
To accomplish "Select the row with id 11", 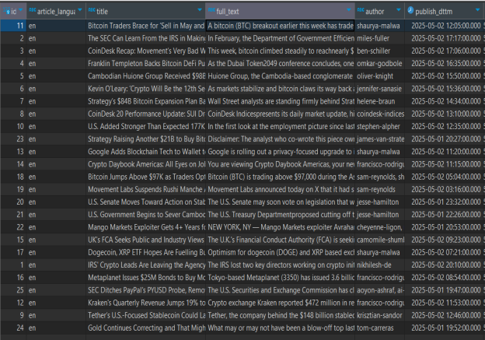I will point(12,26).
